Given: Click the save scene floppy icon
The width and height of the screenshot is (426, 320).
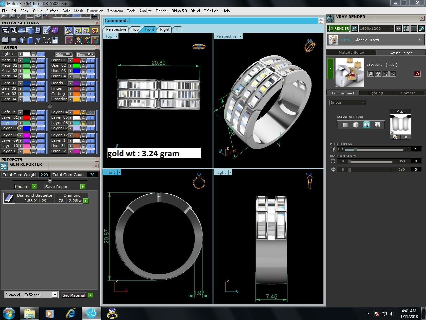Looking at the screenshot, I should 371,74.
